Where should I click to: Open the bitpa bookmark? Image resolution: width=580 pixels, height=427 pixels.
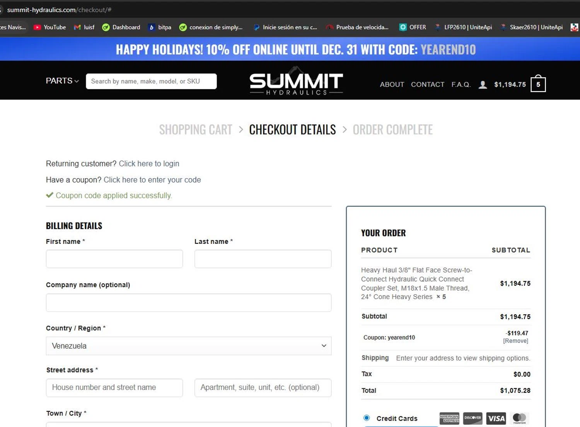click(160, 27)
